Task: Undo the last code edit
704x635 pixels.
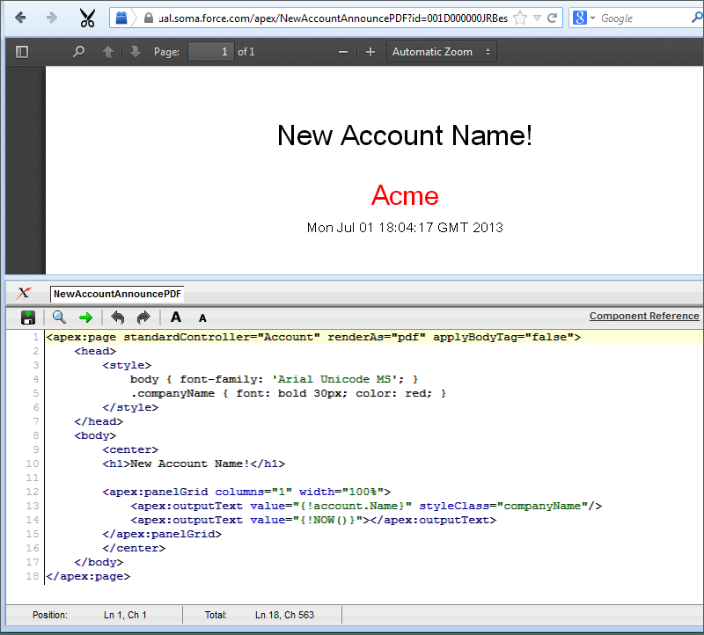Action: 116,317
